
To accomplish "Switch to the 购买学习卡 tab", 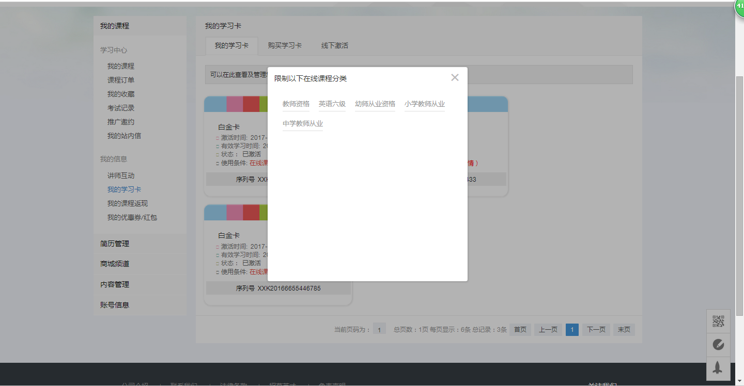I will tap(285, 45).
